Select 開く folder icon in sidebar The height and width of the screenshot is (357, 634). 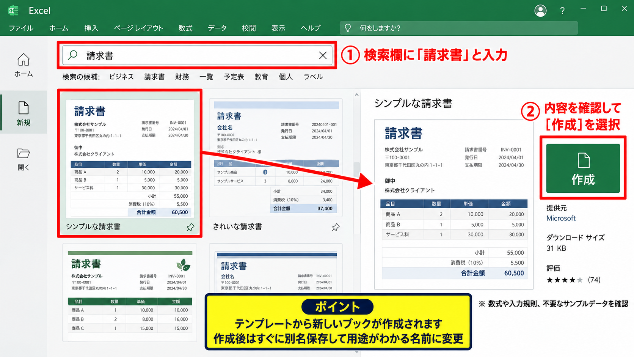point(24,154)
